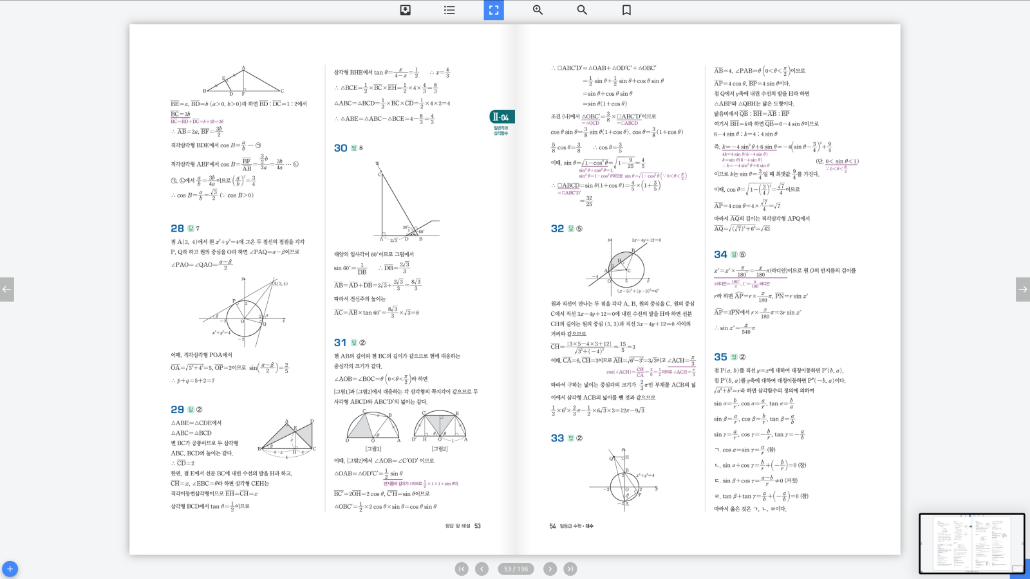
Task: Click problem number 31 heading
Action: (x=340, y=343)
